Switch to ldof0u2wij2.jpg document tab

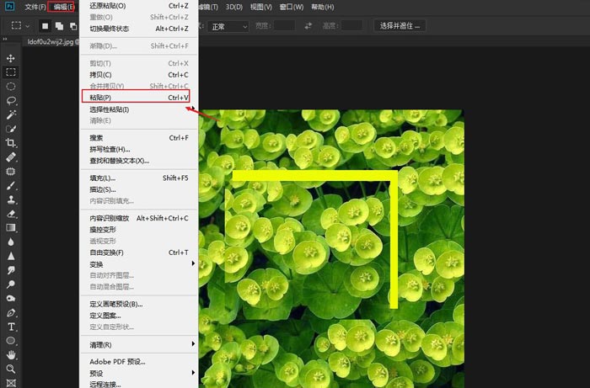51,42
